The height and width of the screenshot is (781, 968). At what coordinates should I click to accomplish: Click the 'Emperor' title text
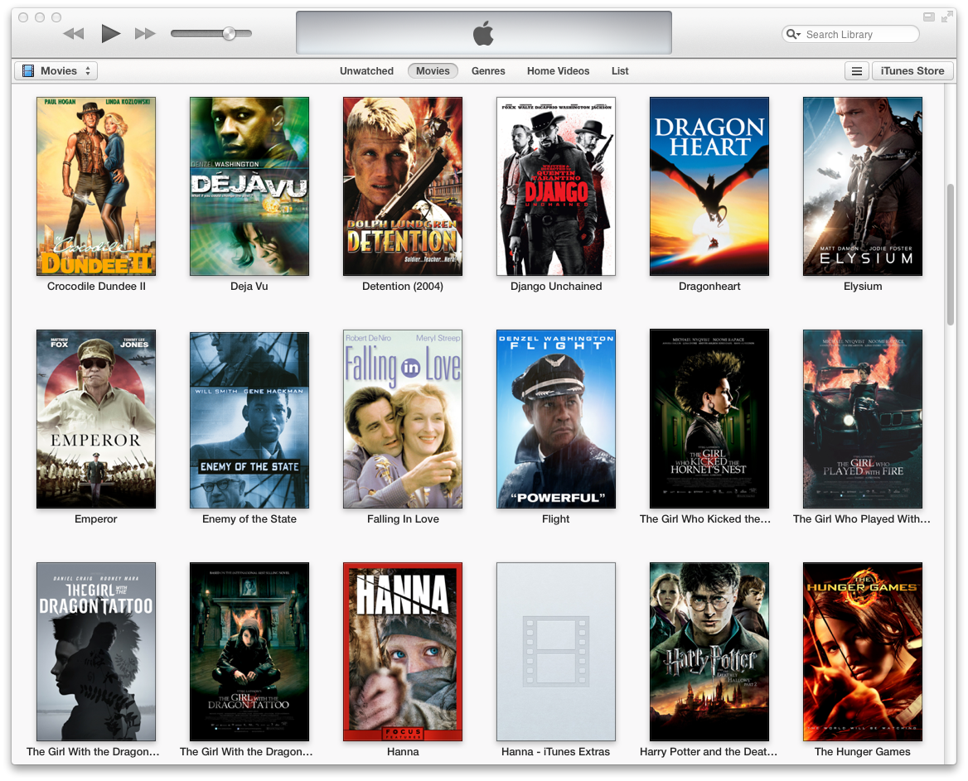pyautogui.click(x=95, y=518)
